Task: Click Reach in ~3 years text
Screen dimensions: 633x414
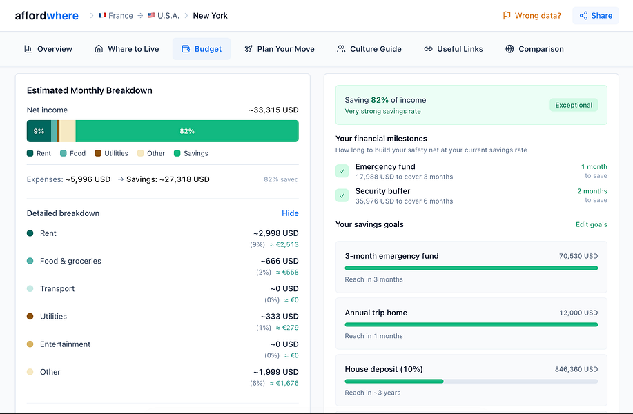Action: [373, 393]
